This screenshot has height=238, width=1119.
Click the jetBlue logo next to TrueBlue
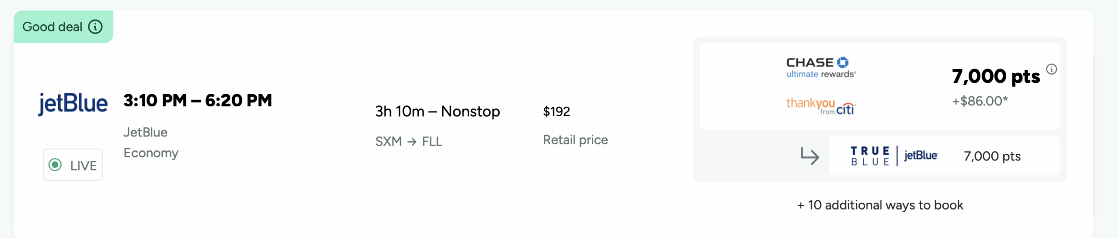pyautogui.click(x=921, y=156)
